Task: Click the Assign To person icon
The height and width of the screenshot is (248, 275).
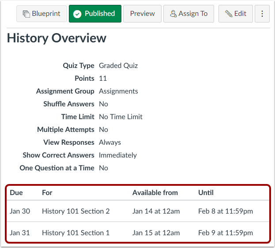Action: click(173, 14)
